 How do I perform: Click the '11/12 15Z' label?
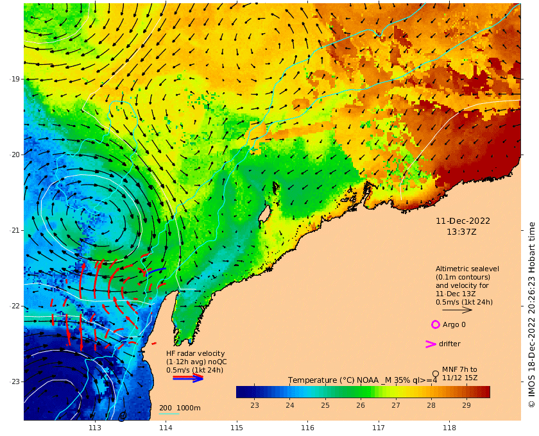(459, 378)
